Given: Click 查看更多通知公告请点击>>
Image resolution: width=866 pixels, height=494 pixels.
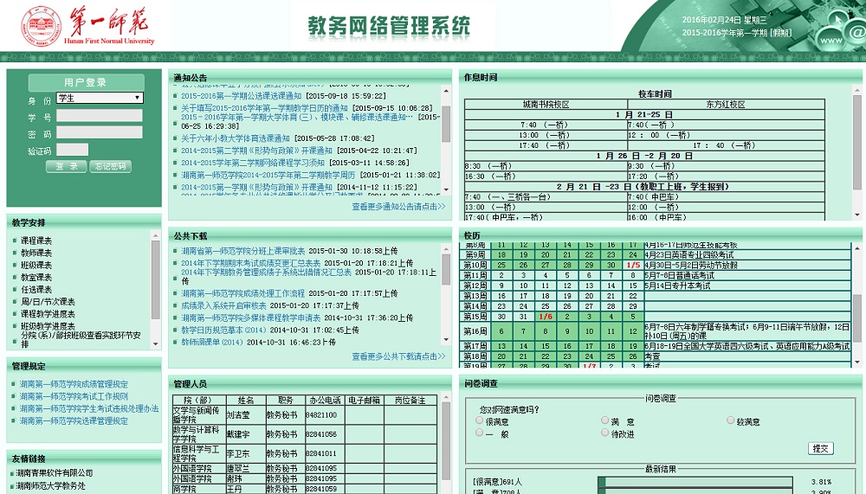Looking at the screenshot, I should click(x=398, y=207).
